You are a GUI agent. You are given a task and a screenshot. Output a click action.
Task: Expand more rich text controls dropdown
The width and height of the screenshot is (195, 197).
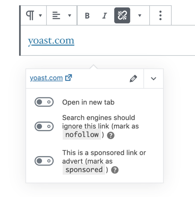click(x=140, y=15)
